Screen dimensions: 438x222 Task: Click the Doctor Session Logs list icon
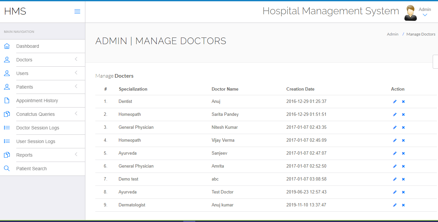pyautogui.click(x=7, y=127)
